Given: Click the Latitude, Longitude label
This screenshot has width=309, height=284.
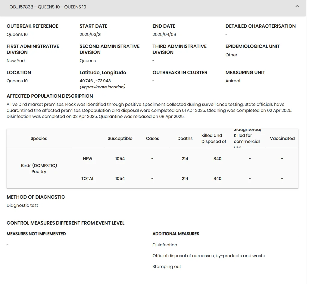Looking at the screenshot, I should coord(103,73).
